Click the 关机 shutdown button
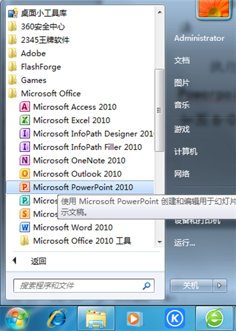 (191, 286)
